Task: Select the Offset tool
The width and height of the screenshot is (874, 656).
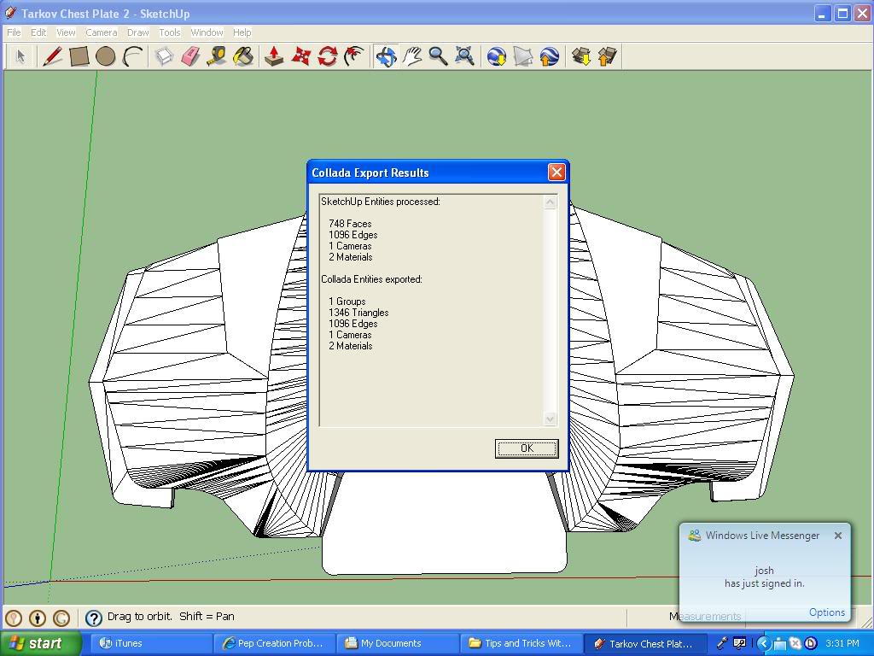Action: pyautogui.click(x=354, y=57)
